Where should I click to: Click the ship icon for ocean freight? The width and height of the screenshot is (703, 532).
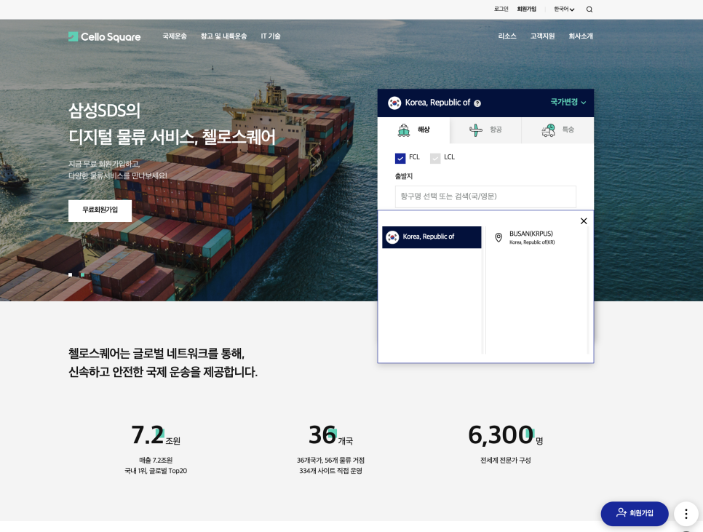coord(403,130)
